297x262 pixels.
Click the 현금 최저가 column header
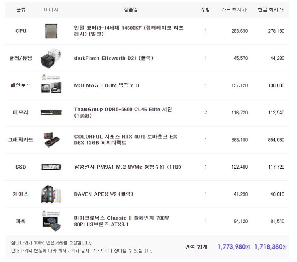(x=270, y=9)
